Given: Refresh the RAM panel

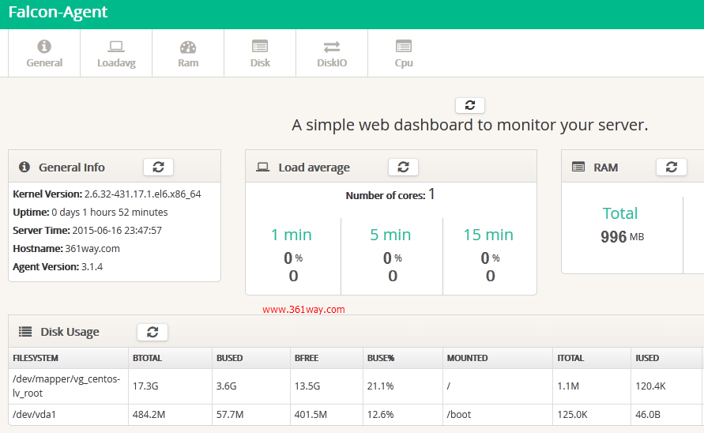Looking at the screenshot, I should pos(671,167).
